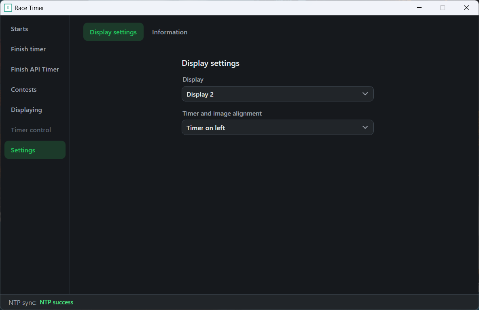Screen dimensions: 479x310
Task: Go to Finish timer page
Action: click(x=35, y=49)
